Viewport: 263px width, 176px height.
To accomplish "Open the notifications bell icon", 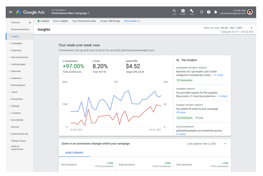I will click(x=216, y=12).
